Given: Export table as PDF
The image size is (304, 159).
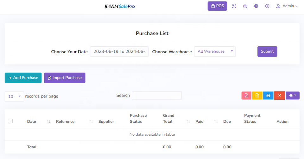Looking at the screenshot, I should (246, 96).
